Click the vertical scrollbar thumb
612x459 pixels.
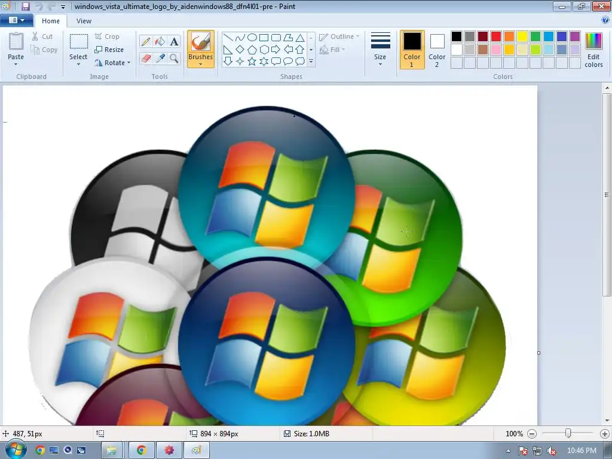(x=607, y=195)
